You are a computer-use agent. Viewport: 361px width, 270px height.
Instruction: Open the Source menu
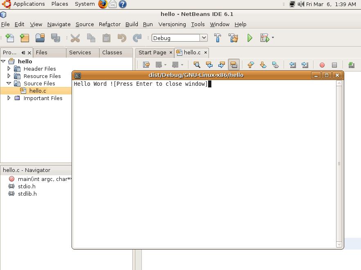(85, 25)
